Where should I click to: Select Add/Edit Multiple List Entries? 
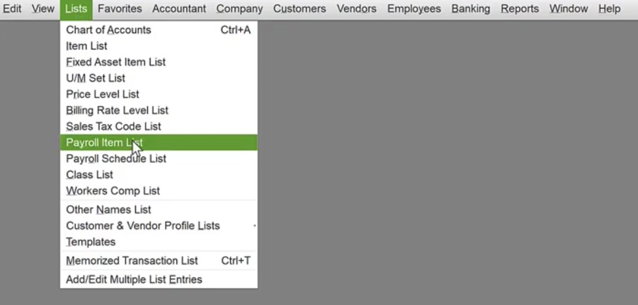134,279
